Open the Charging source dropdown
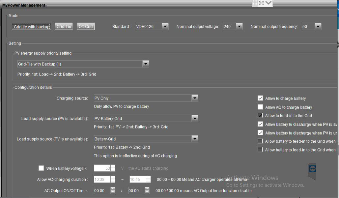 pyautogui.click(x=195, y=98)
